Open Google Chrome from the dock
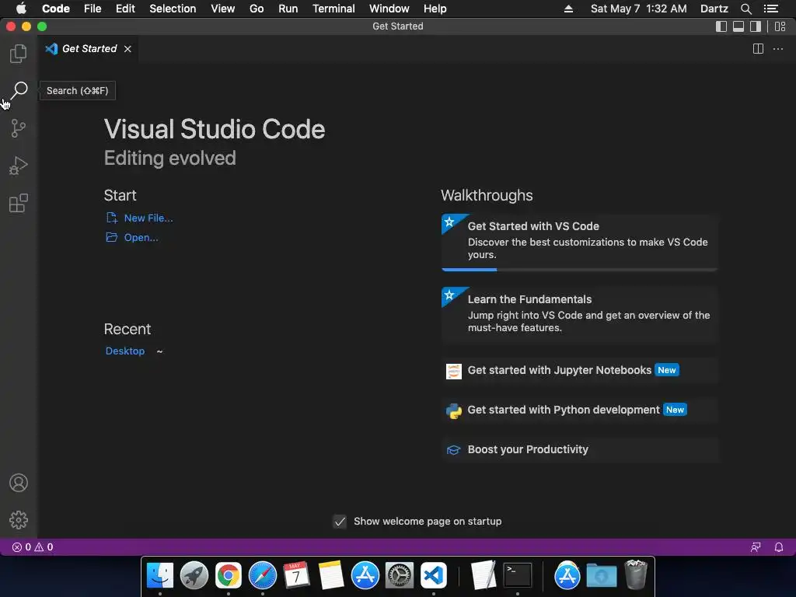The width and height of the screenshot is (796, 597). (x=229, y=576)
